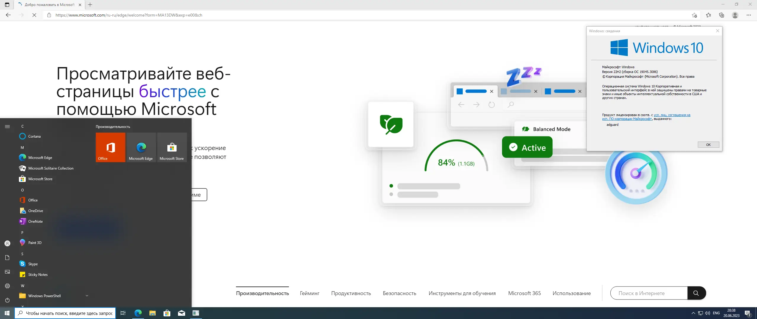Expand the Start menu hamburger navigation
This screenshot has width=757, height=319.
(7, 126)
